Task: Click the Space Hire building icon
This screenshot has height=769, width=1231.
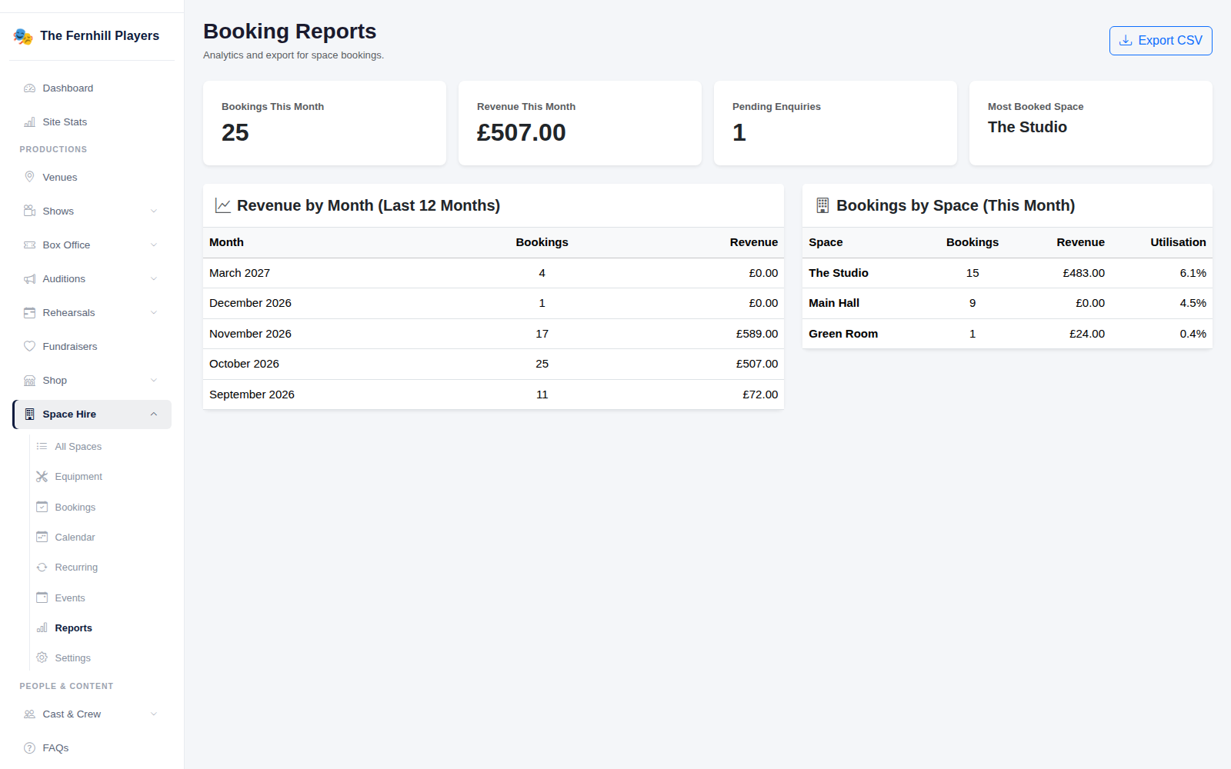Action: [29, 414]
